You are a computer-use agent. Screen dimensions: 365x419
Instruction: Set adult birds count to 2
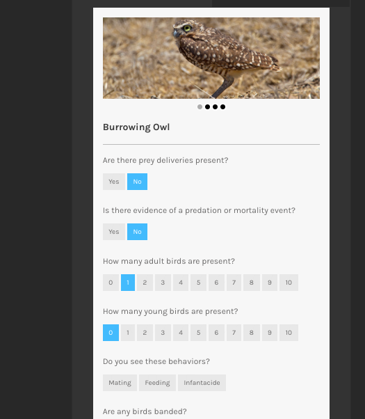[145, 283]
